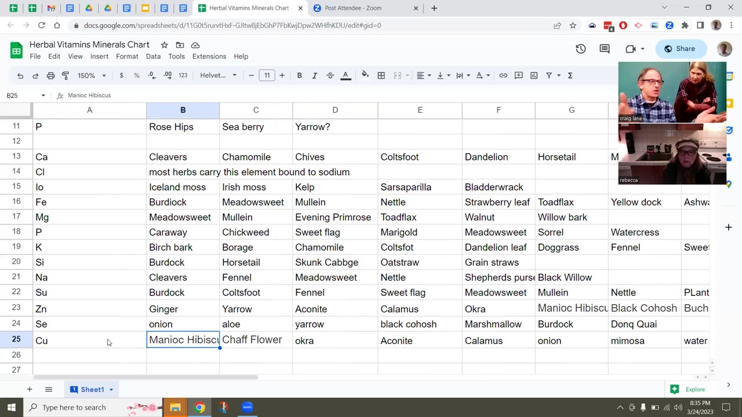Open the zoom 150% dropdown
The image size is (742, 417).
(x=92, y=75)
